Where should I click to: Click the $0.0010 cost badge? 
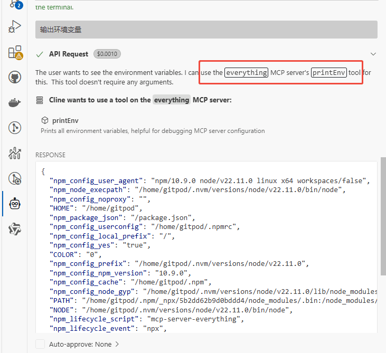click(107, 54)
